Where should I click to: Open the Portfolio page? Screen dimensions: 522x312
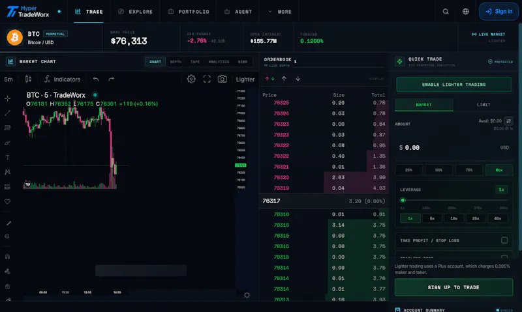(189, 12)
